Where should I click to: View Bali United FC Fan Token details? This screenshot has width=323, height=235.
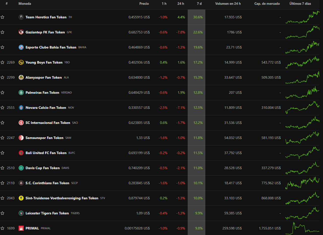point(46,153)
